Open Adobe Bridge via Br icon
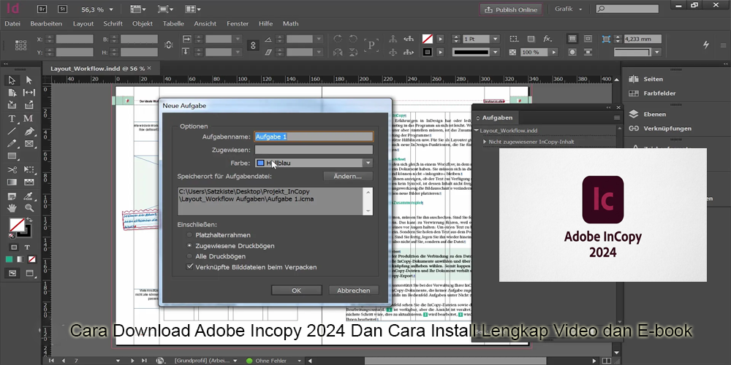The width and height of the screenshot is (731, 365). [x=42, y=9]
